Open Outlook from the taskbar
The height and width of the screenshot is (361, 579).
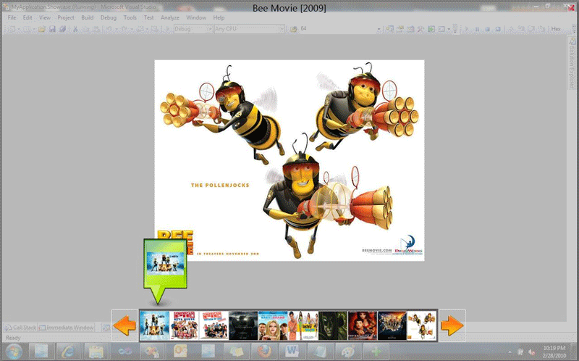pos(180,352)
